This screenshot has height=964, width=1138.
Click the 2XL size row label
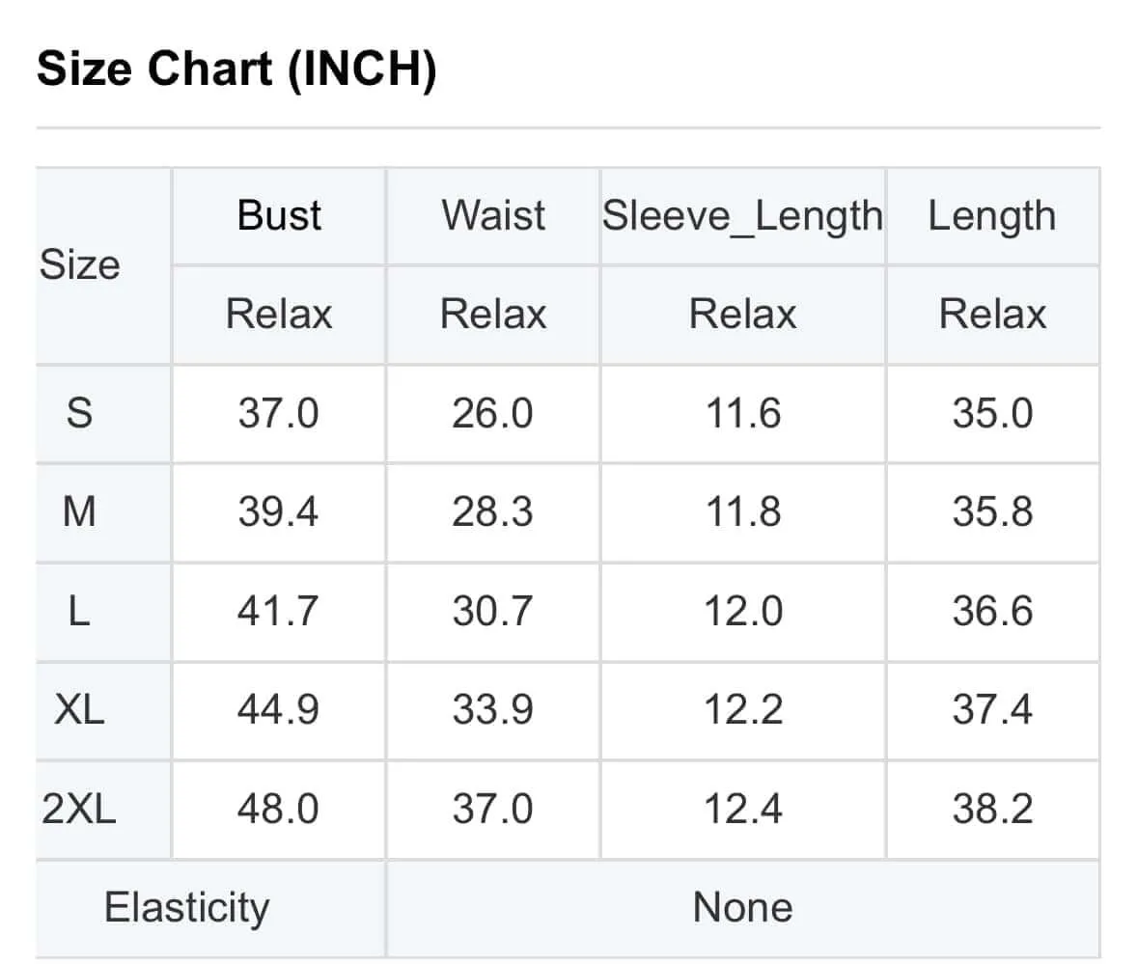pyautogui.click(x=79, y=808)
